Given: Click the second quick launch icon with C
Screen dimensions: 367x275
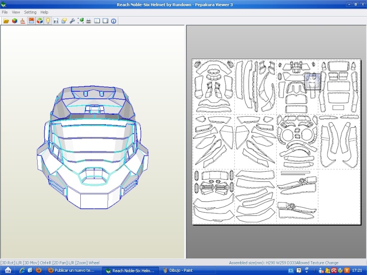Looking at the screenshot, I should (x=30, y=270).
